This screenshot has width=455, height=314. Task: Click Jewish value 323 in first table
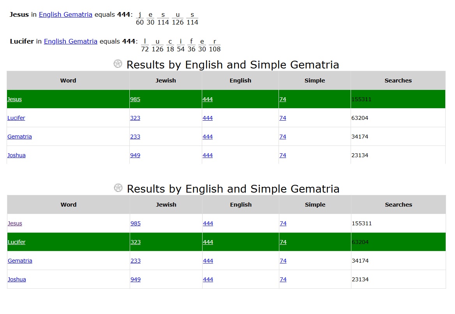[135, 118]
